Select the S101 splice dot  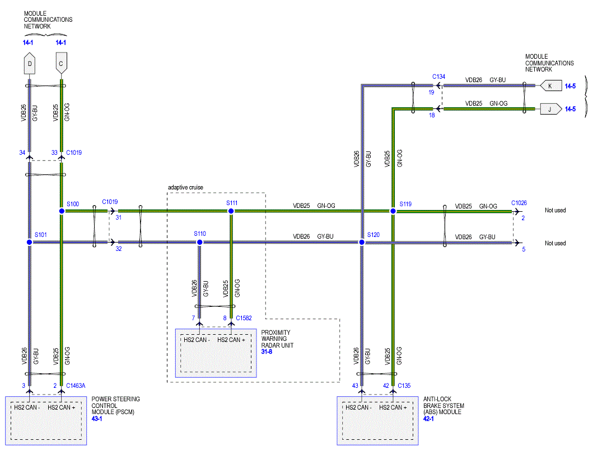click(x=29, y=243)
